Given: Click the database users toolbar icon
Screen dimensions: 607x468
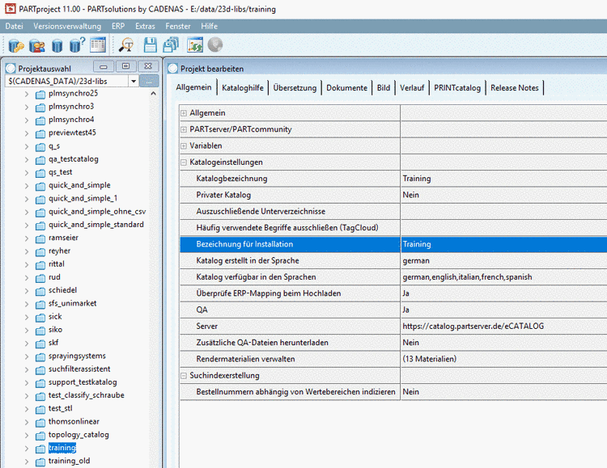Looking at the screenshot, I should (36, 45).
